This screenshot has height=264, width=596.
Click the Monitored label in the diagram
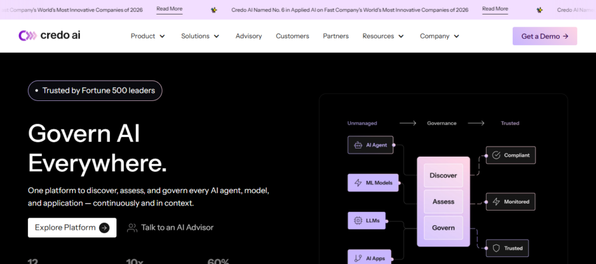click(517, 201)
